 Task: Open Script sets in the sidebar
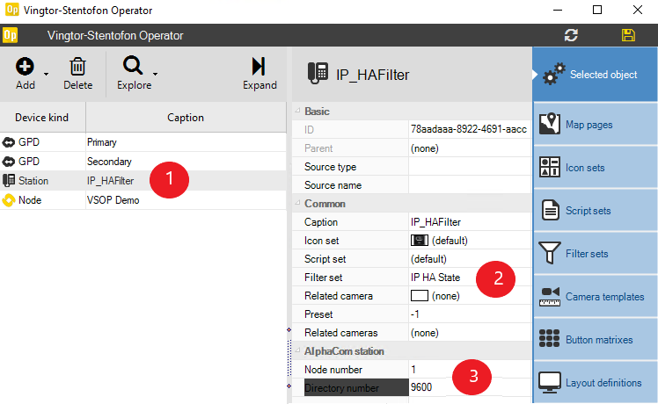pyautogui.click(x=595, y=211)
